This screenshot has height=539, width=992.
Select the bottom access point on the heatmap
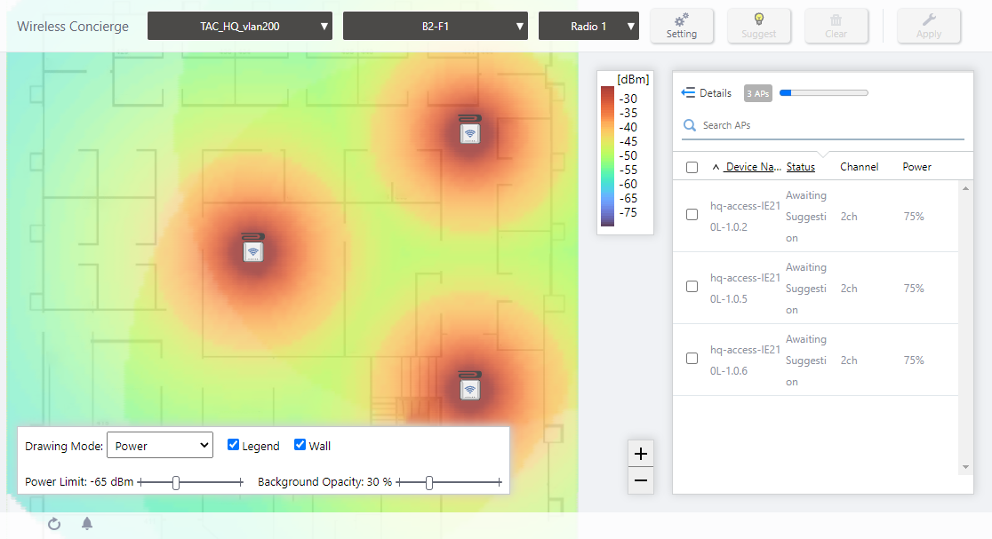coord(470,387)
